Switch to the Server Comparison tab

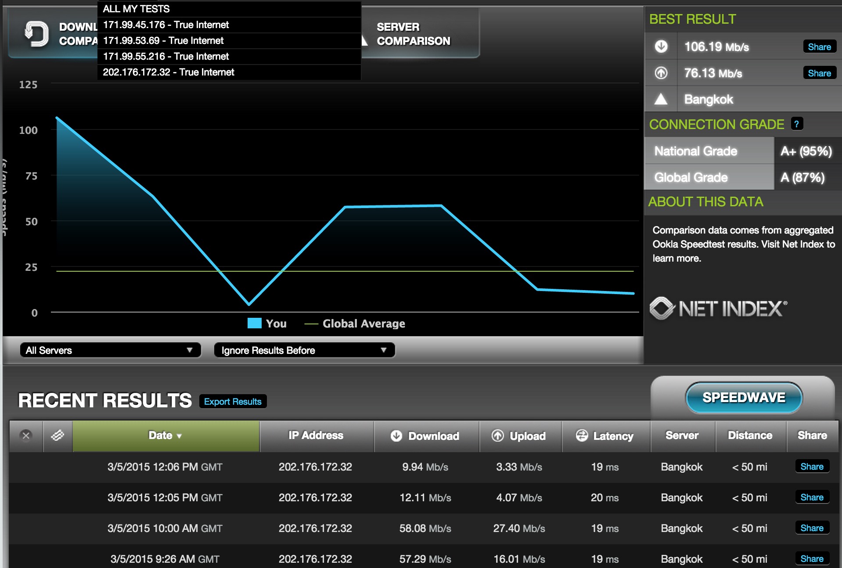point(413,34)
